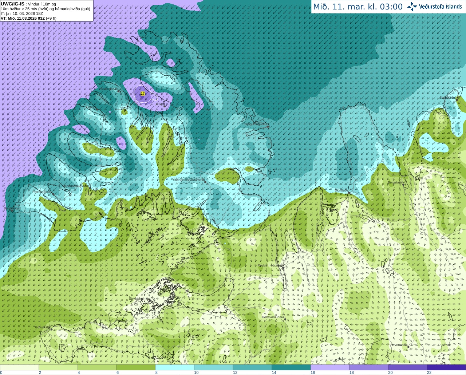The width and height of the screenshot is (466, 375).
Task: Select the 12–14 m/s legend swatch
Action: click(252, 367)
